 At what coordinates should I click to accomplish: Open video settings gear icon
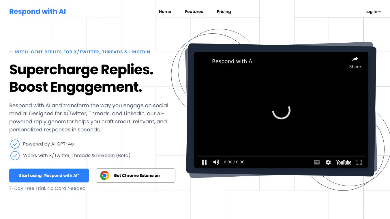click(x=328, y=162)
